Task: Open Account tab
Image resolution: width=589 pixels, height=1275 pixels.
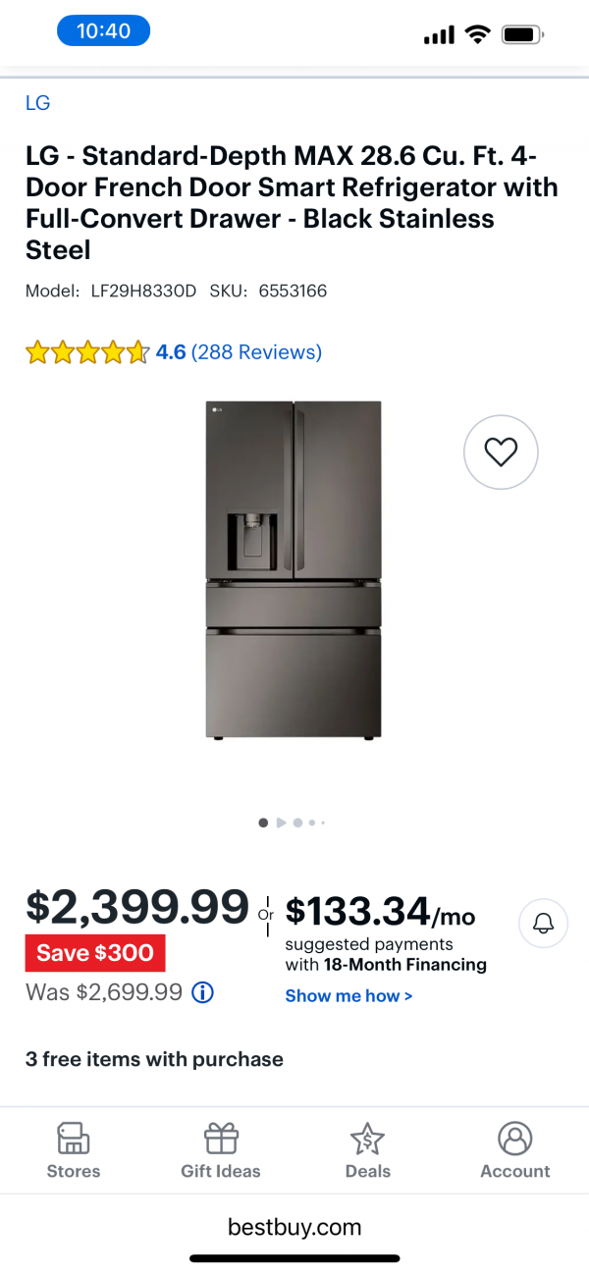Action: tap(514, 1150)
